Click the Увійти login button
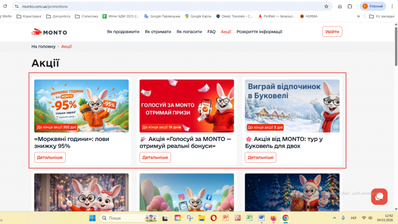The image size is (398, 224). (332, 32)
